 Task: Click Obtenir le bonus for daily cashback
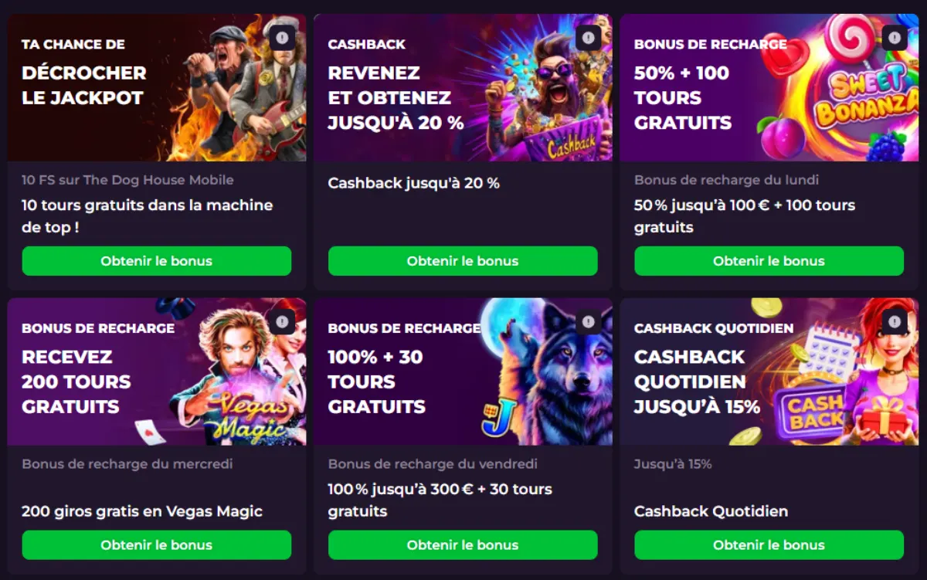[x=768, y=544]
